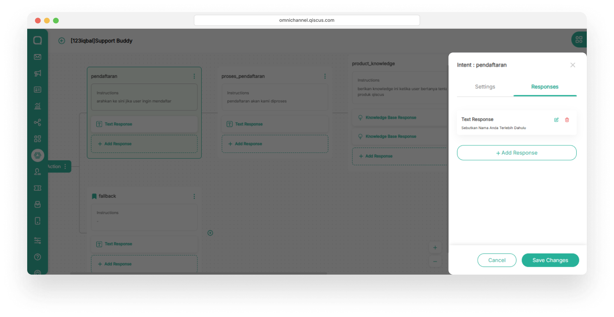Open the inbox envelope icon in sidebar
The image size is (614, 317).
(38, 57)
